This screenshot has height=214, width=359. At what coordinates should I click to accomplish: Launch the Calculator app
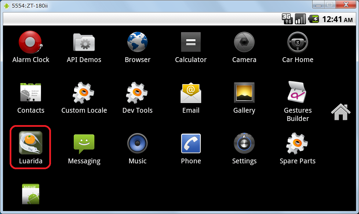pos(191,42)
